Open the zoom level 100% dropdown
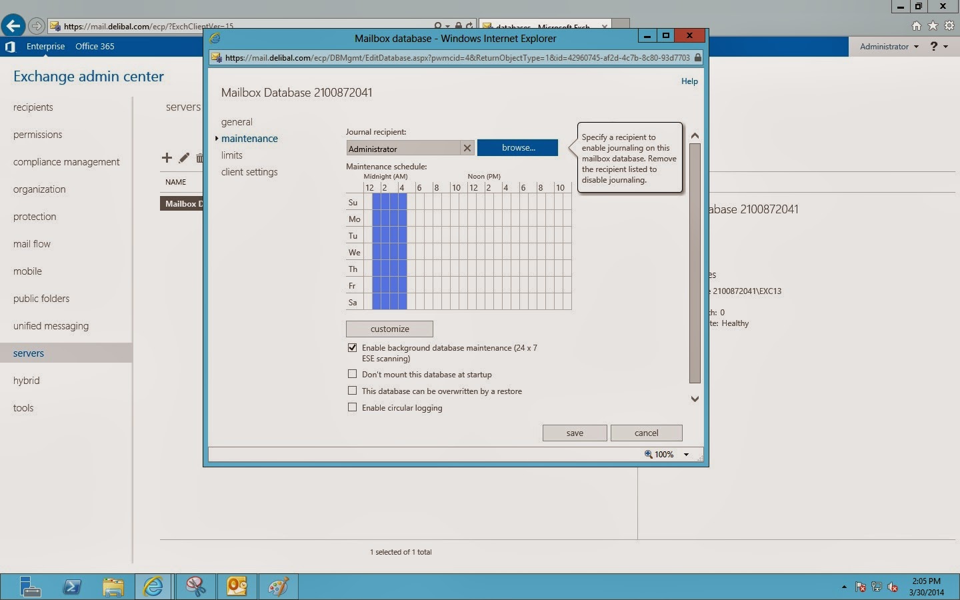Screen dimensions: 960x600 (686, 455)
